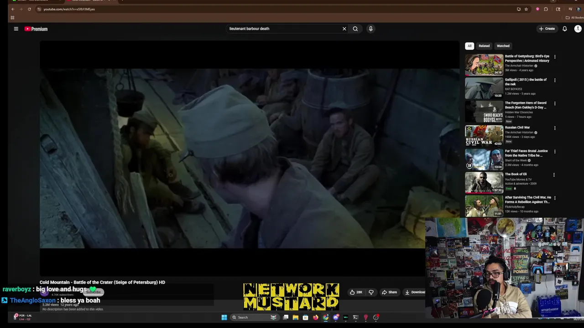Open options for Forgotten Hero of Sword Beach
This screenshot has width=584, height=328.
[555, 103]
